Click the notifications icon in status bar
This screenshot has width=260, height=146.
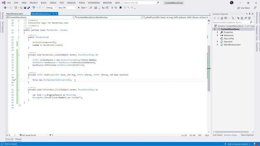256,144
